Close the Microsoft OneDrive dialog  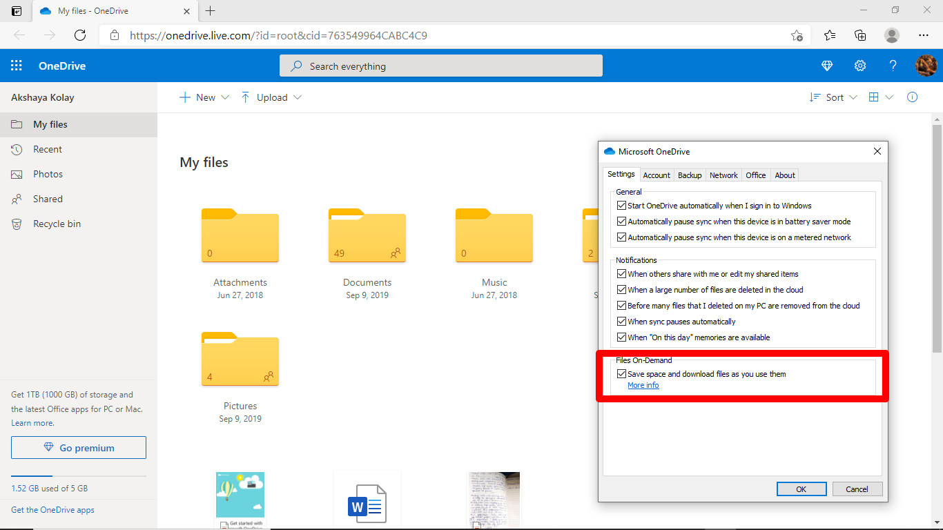[877, 151]
